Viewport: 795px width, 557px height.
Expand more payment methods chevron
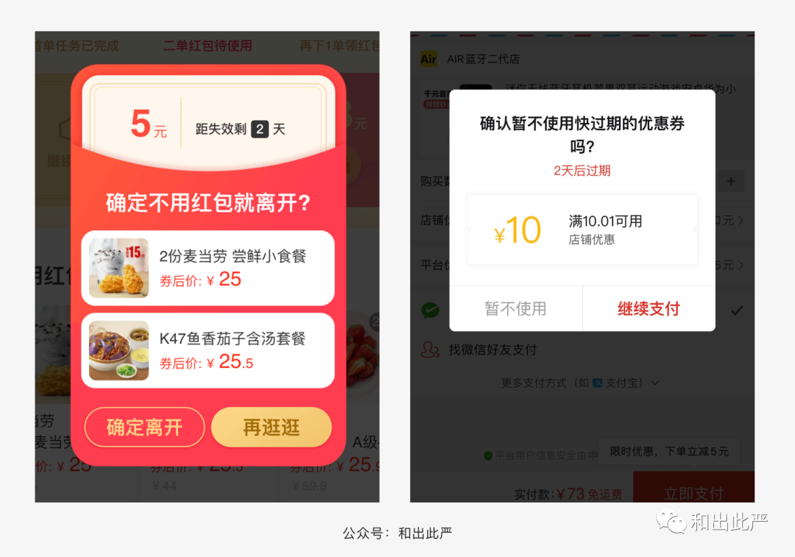point(655,383)
